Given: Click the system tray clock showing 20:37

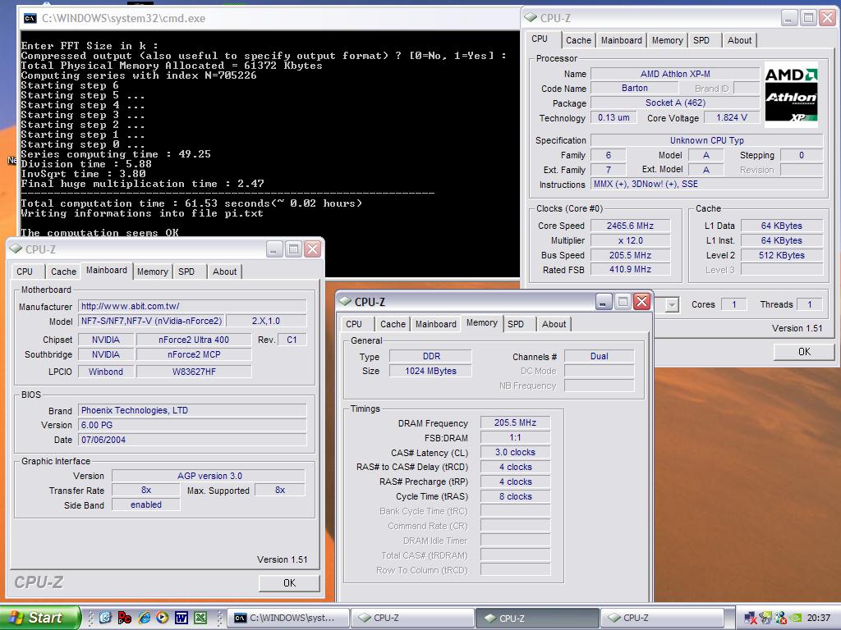Looking at the screenshot, I should pos(819,619).
